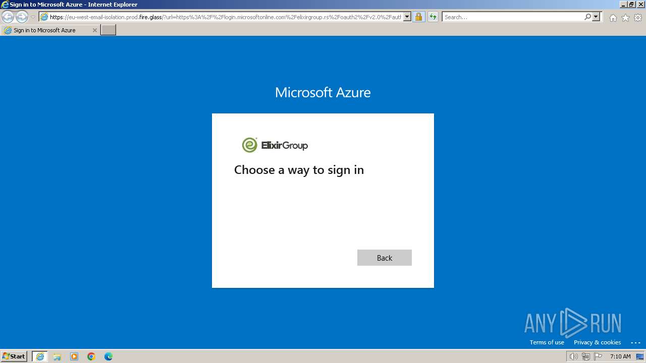The width and height of the screenshot is (646, 363).
Task: Click the ellipsis more options in footer
Action: [635, 342]
